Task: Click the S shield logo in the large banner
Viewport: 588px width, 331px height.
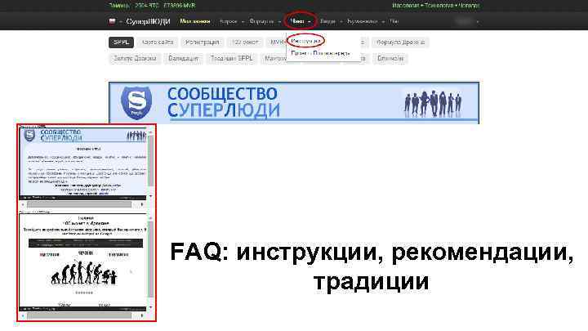Action: tap(136, 102)
